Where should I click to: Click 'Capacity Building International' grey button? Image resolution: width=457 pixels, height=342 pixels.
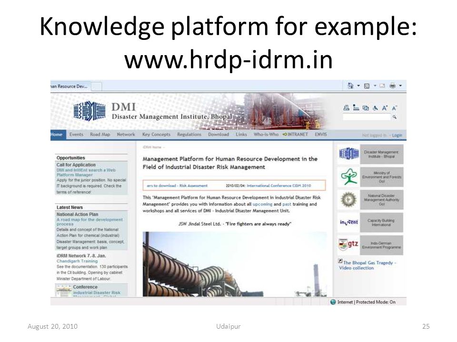click(381, 222)
